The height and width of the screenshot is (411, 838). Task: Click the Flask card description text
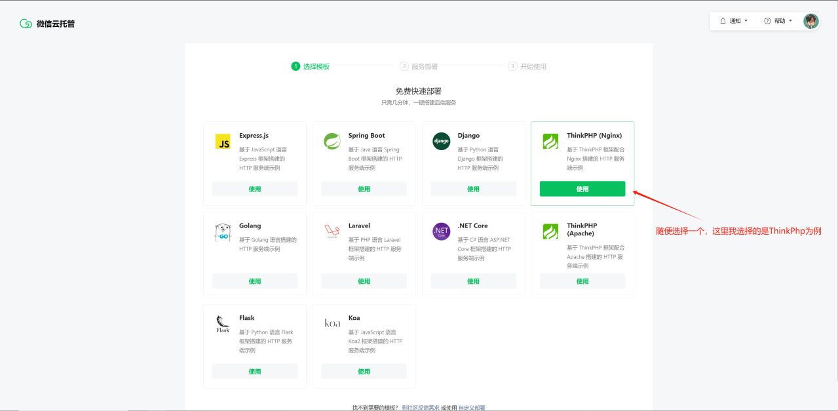click(267, 341)
